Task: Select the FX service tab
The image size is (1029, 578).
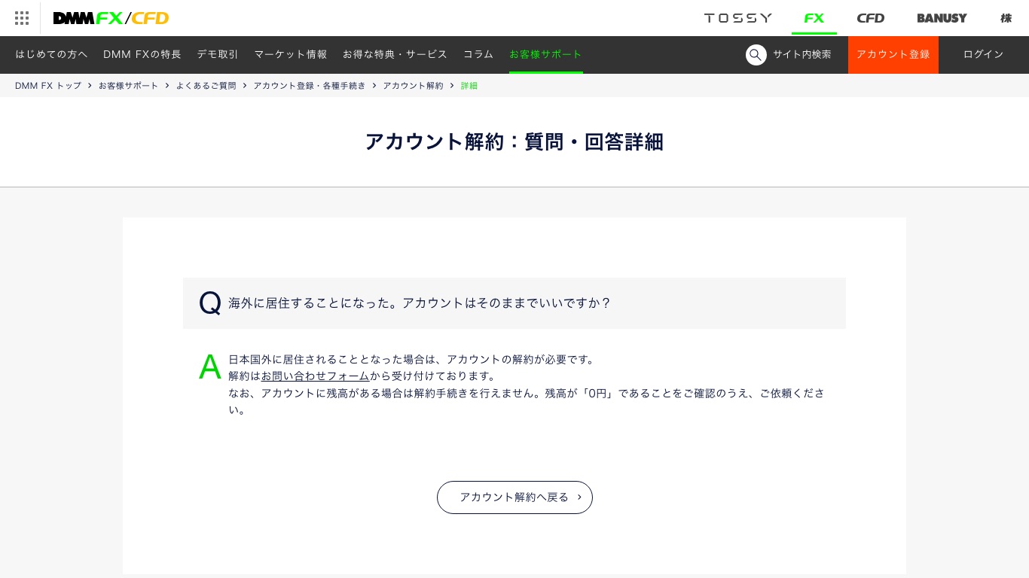Action: pyautogui.click(x=814, y=18)
